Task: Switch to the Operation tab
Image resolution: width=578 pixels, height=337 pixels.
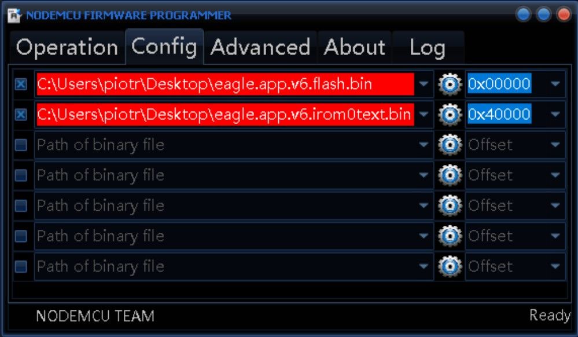Action: coord(67,47)
